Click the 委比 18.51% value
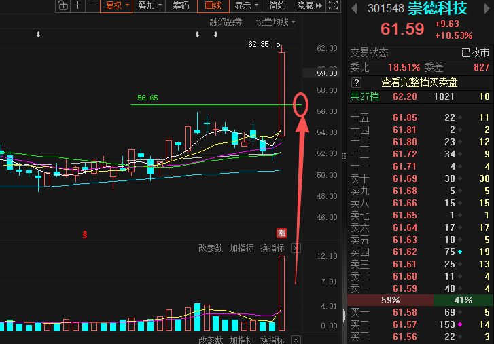 tap(404, 67)
